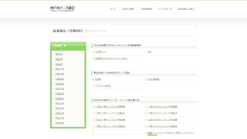Select 平成30年 in the year list
Viewport: 247px width, 139px height.
pyautogui.click(x=60, y=74)
